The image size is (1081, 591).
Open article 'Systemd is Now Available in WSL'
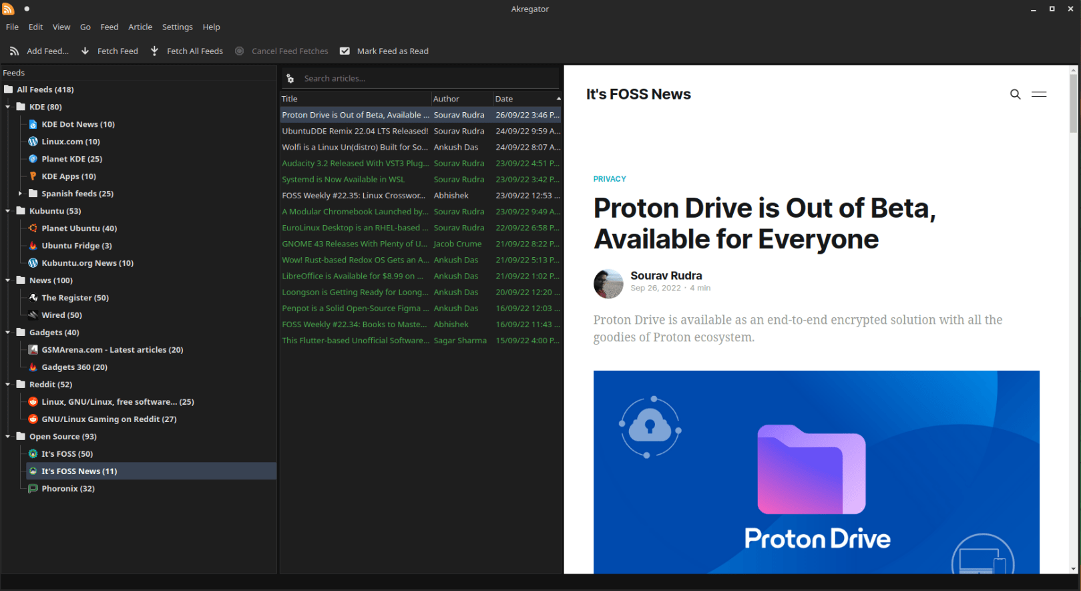(421, 180)
